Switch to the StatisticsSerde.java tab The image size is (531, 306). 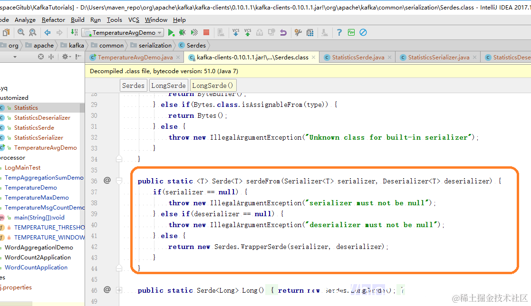pyautogui.click(x=358, y=57)
